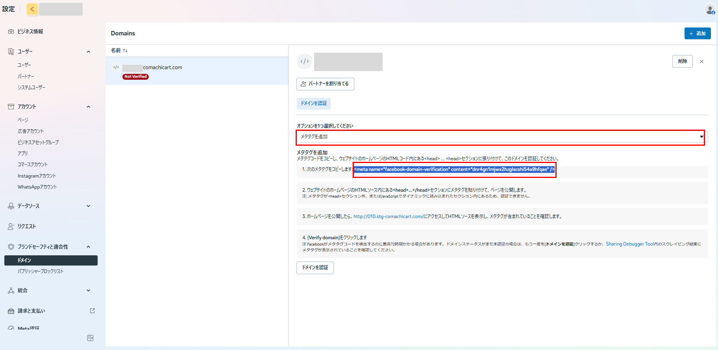
Task: Click the blue 追加 button
Action: tap(697, 33)
